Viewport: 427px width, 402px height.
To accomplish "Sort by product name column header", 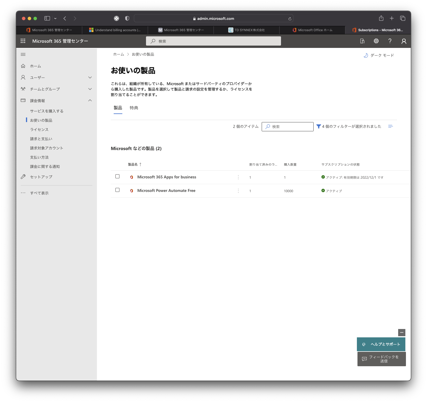I will click(135, 164).
